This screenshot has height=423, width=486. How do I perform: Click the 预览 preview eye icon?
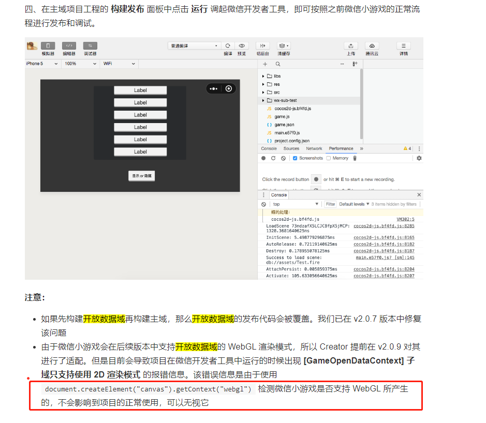[242, 46]
